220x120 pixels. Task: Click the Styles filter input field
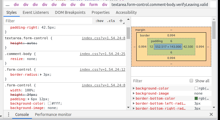point(48,21)
